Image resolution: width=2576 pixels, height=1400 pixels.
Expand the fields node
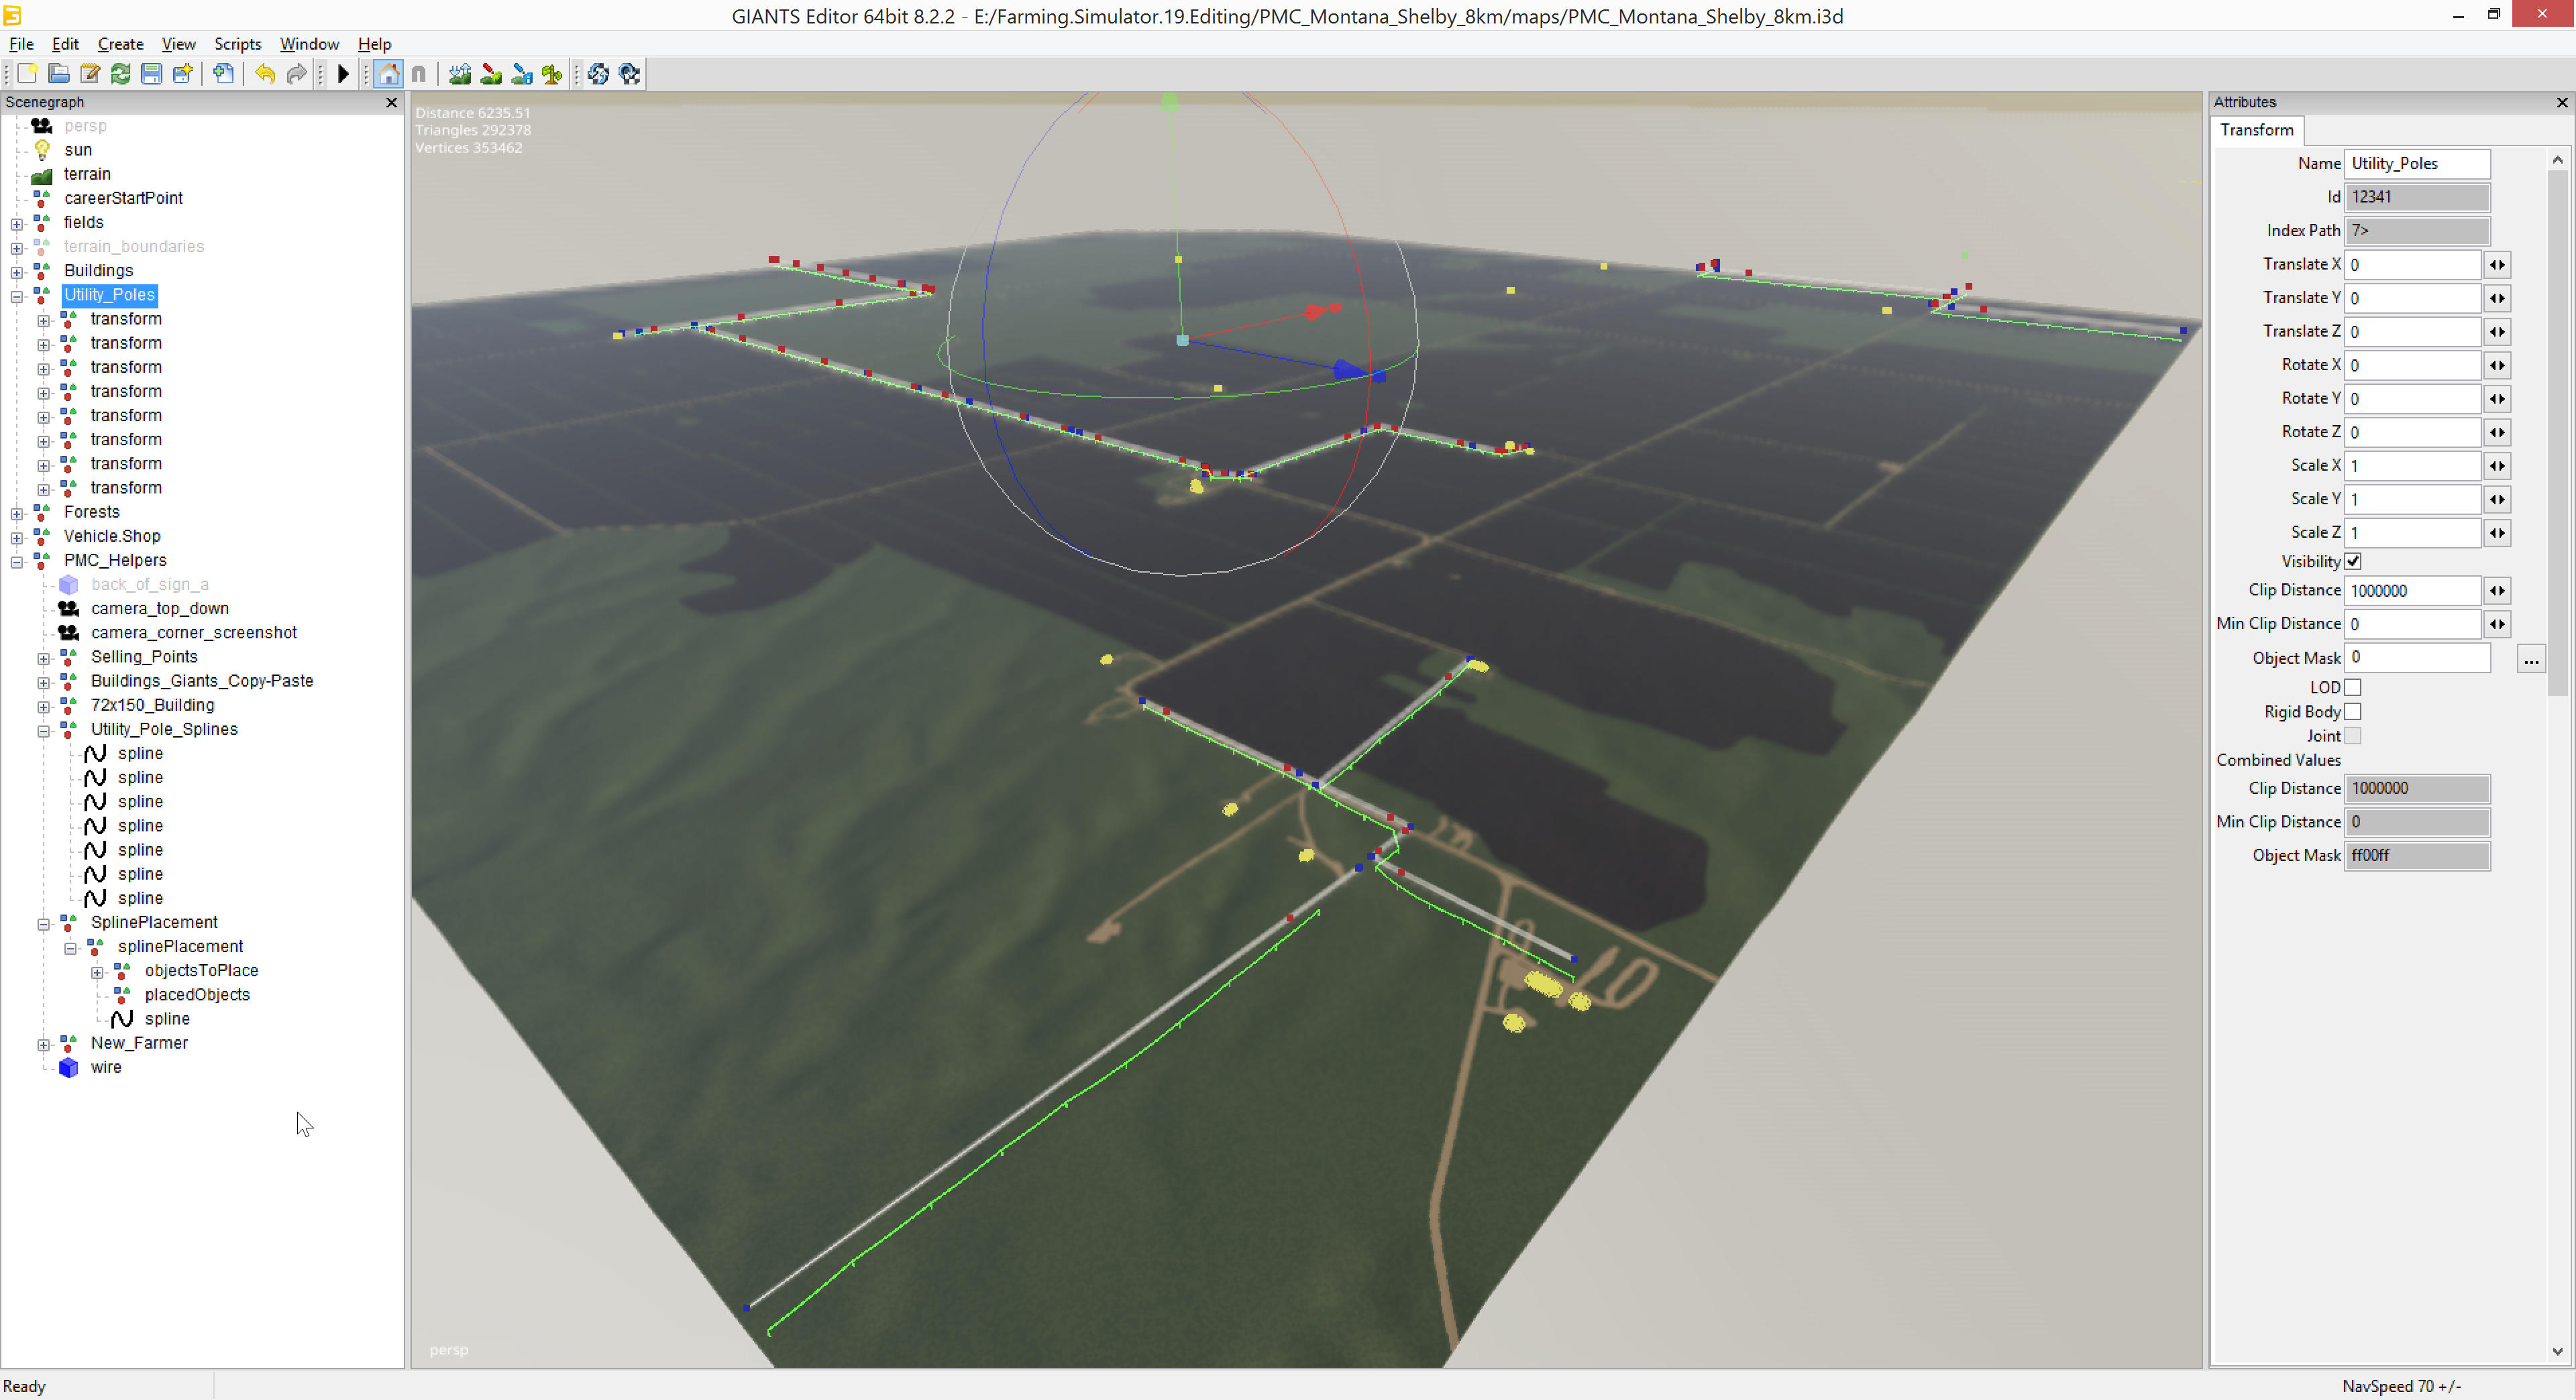[x=17, y=224]
